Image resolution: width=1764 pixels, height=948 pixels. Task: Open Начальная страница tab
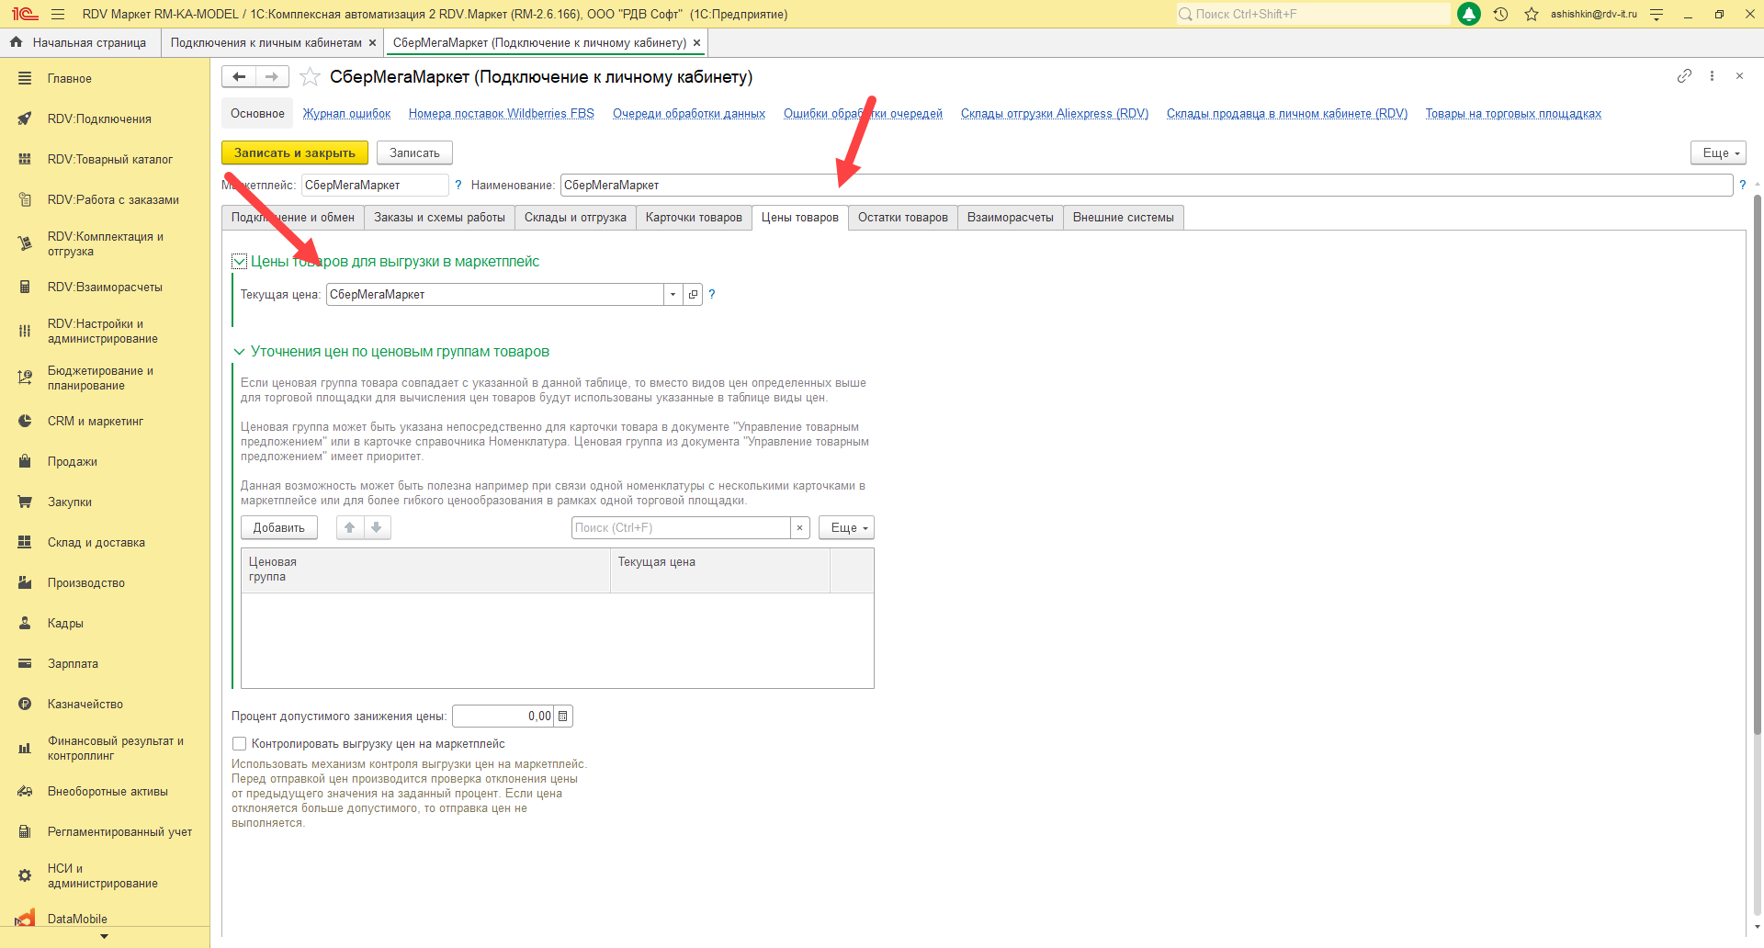79,42
